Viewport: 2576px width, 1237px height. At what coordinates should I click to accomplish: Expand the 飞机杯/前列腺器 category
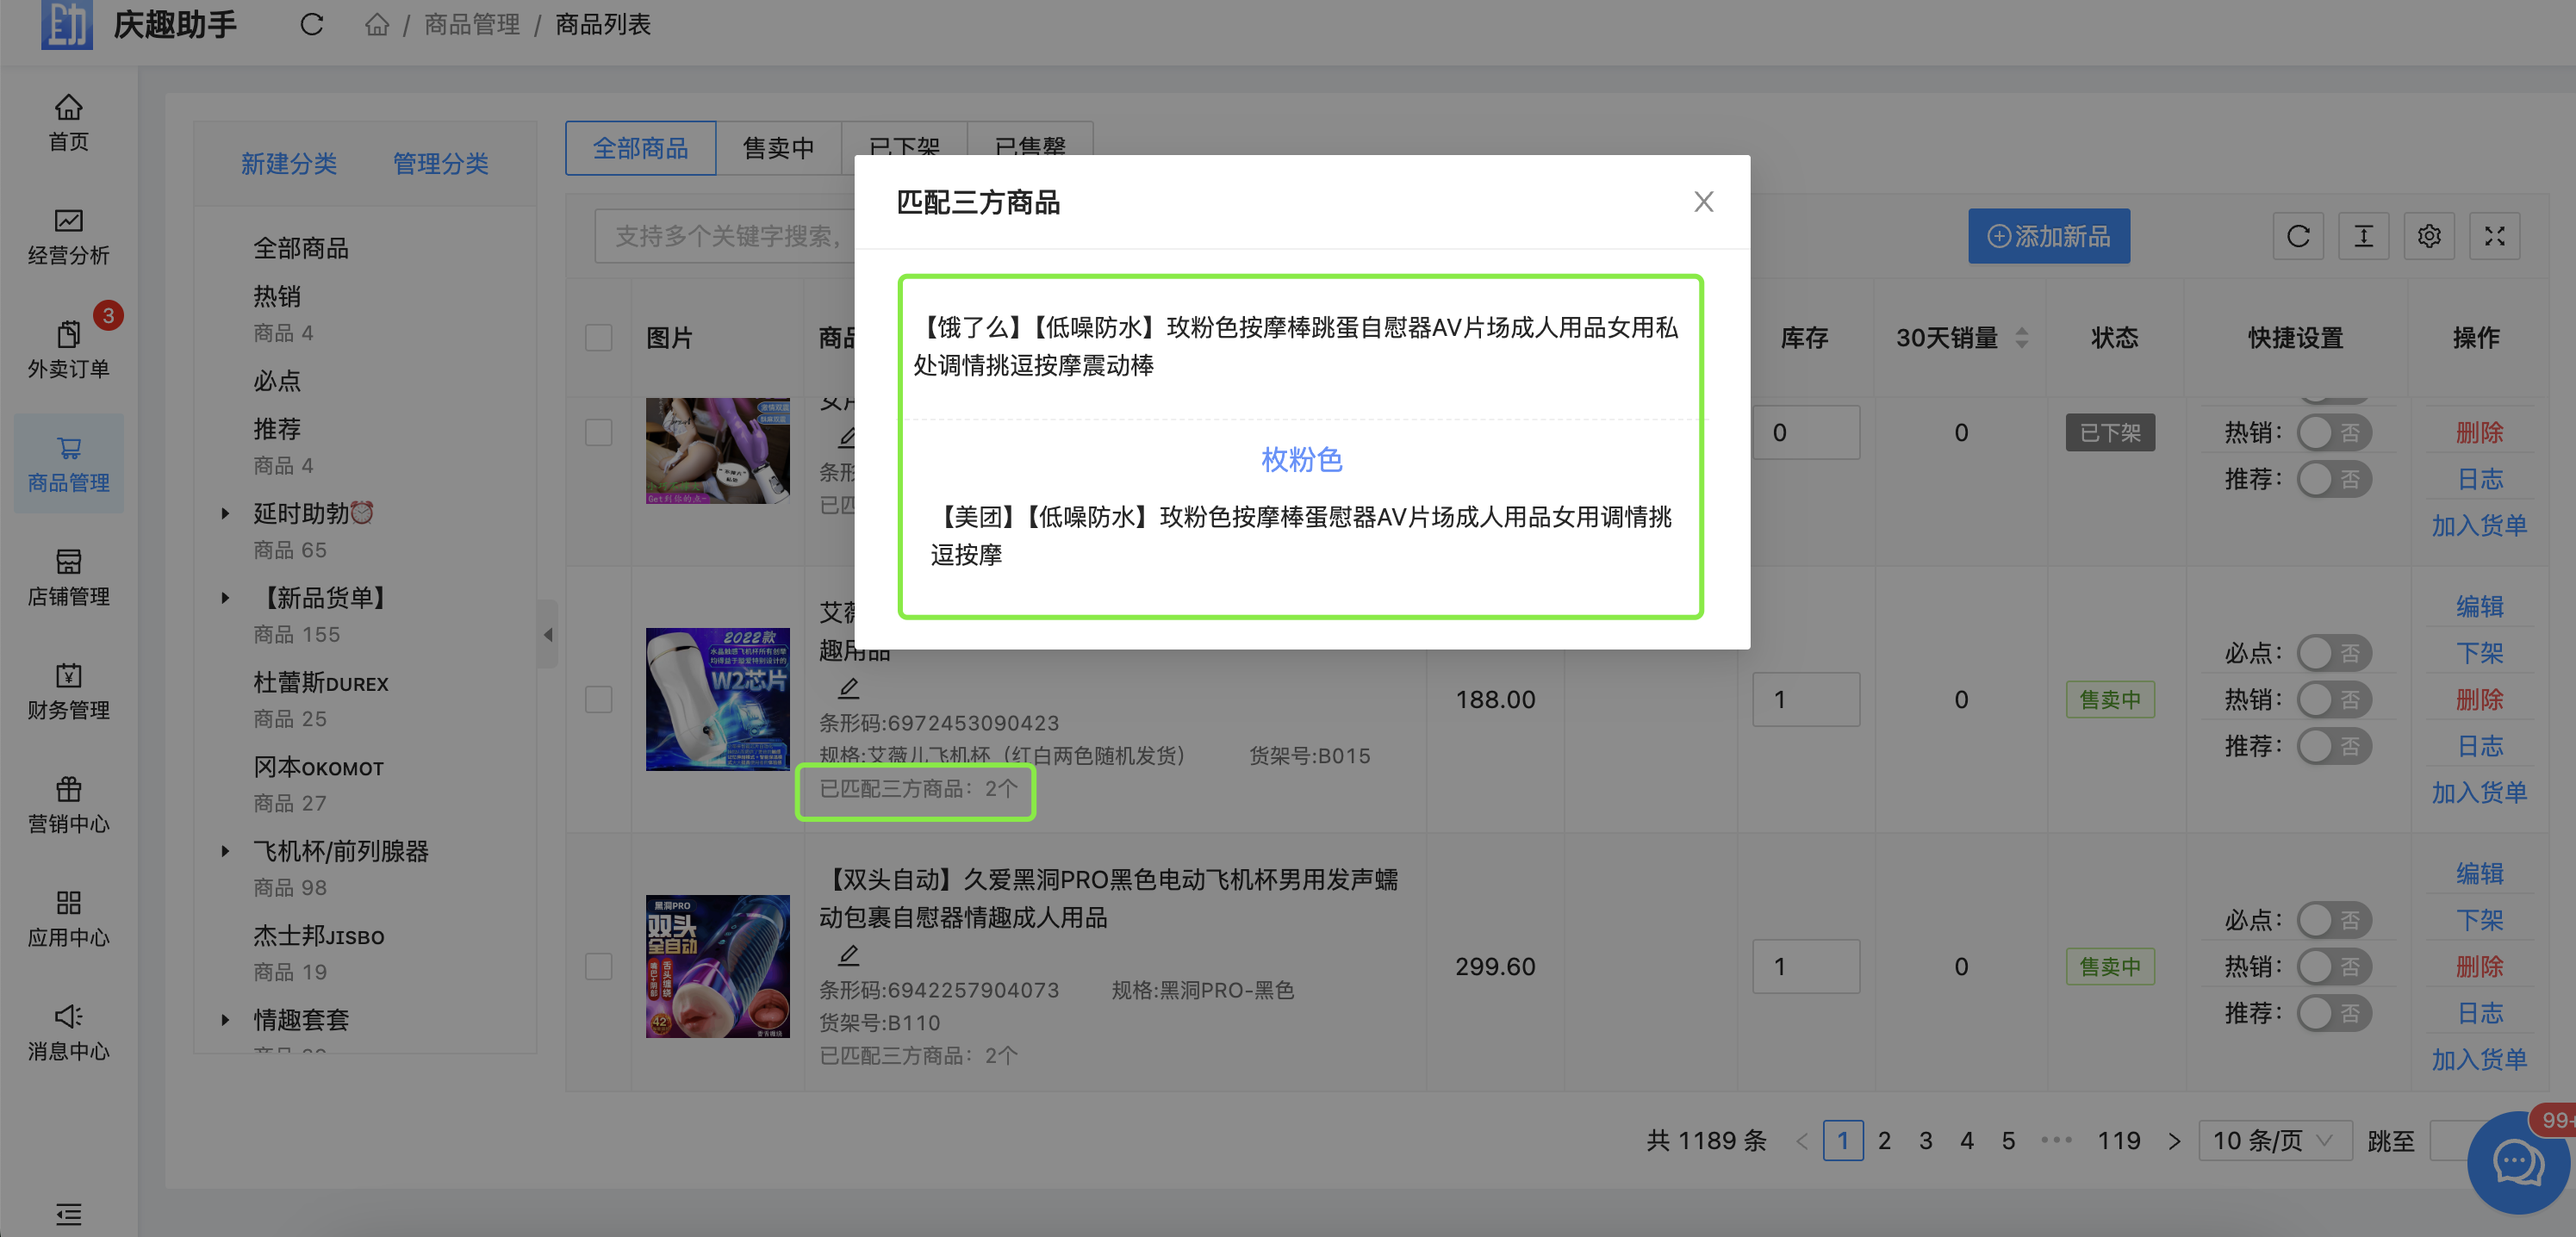[225, 852]
